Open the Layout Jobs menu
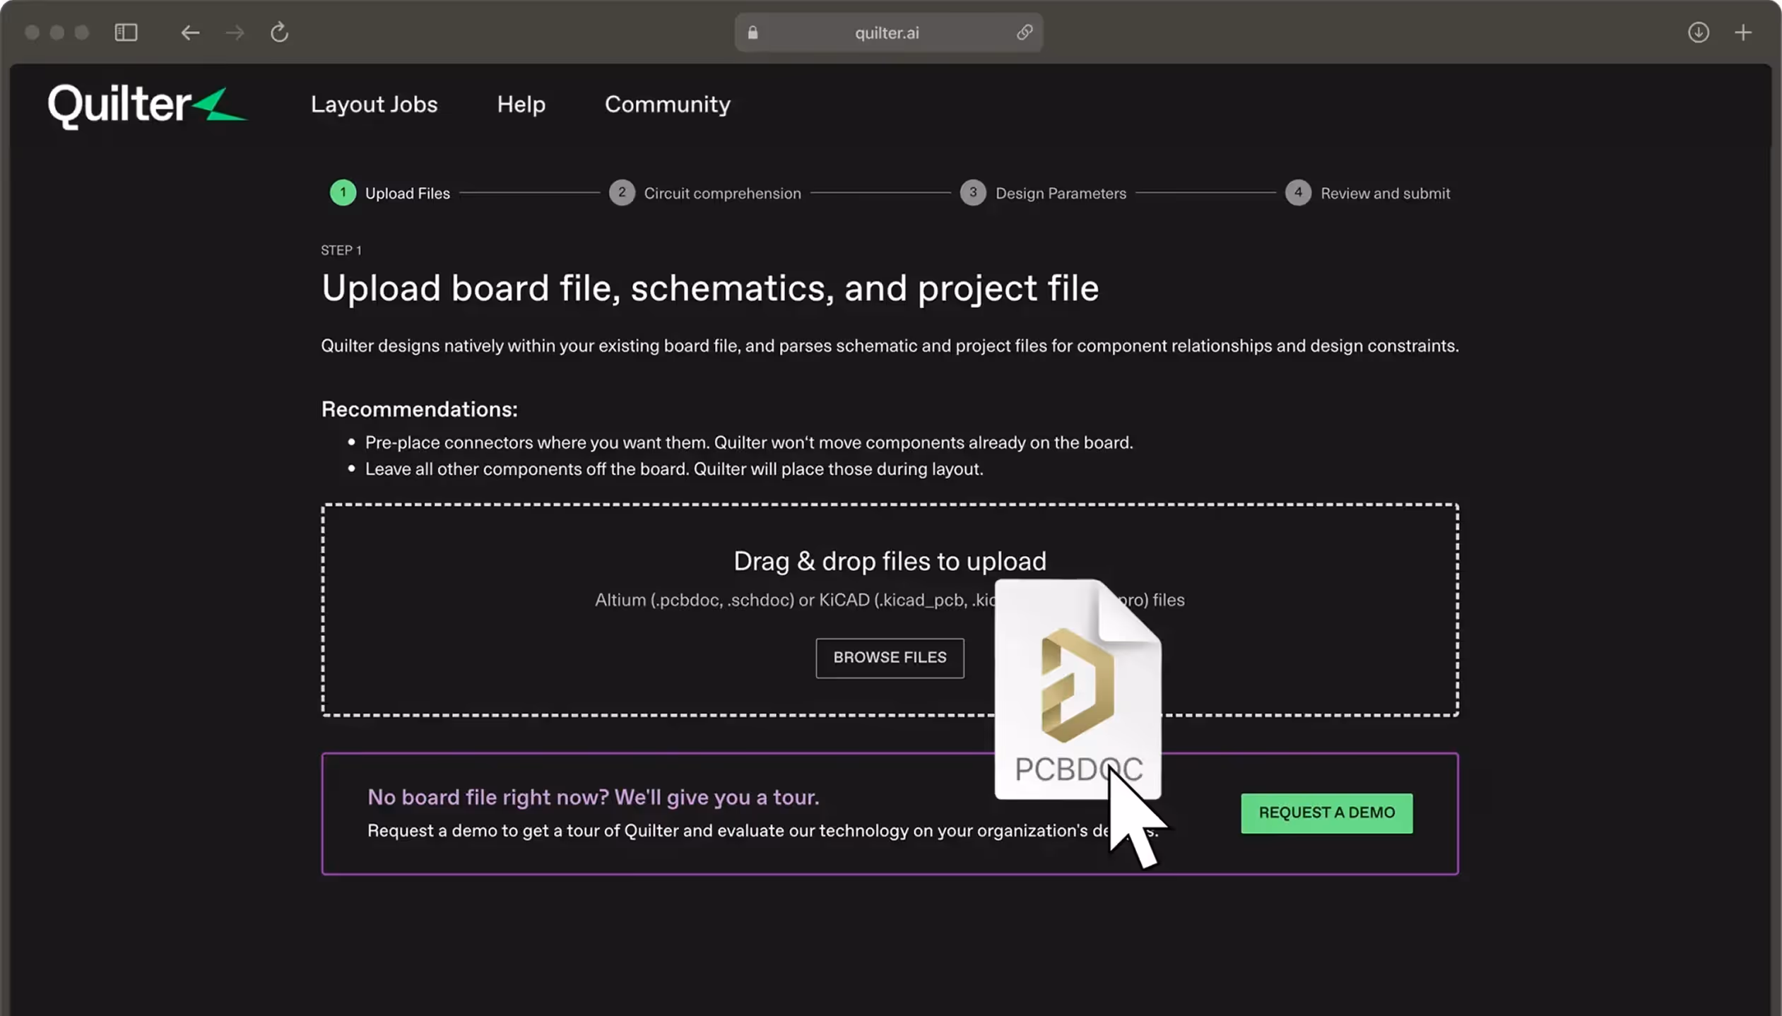Viewport: 1782px width, 1016px height. 374,105
